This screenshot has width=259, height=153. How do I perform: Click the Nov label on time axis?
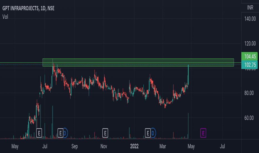(x=104, y=146)
